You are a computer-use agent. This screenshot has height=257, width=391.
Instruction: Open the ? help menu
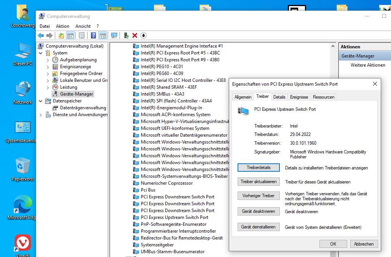click(97, 26)
